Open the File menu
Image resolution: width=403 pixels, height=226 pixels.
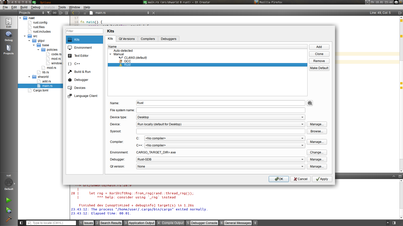pyautogui.click(x=5, y=7)
